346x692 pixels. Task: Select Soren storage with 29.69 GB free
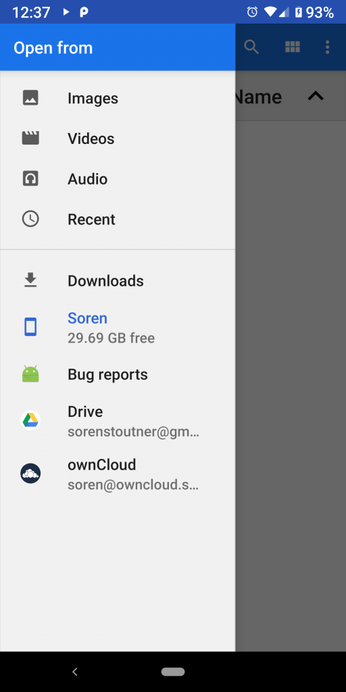(x=118, y=328)
